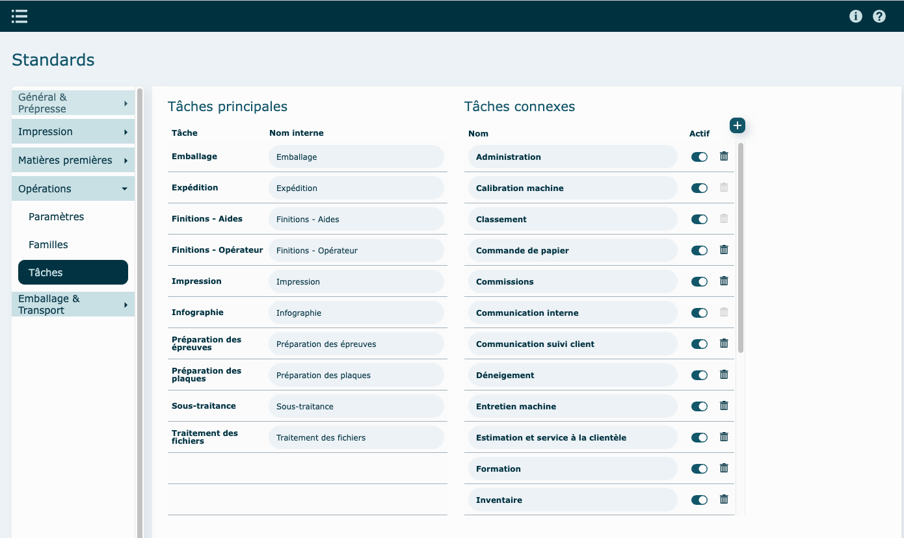Toggle the Calibration machine active switch

[699, 188]
